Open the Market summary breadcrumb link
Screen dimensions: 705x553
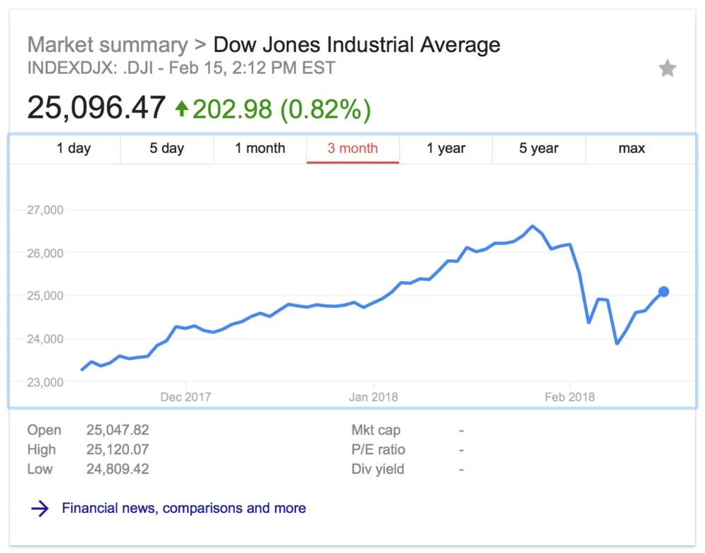point(107,45)
